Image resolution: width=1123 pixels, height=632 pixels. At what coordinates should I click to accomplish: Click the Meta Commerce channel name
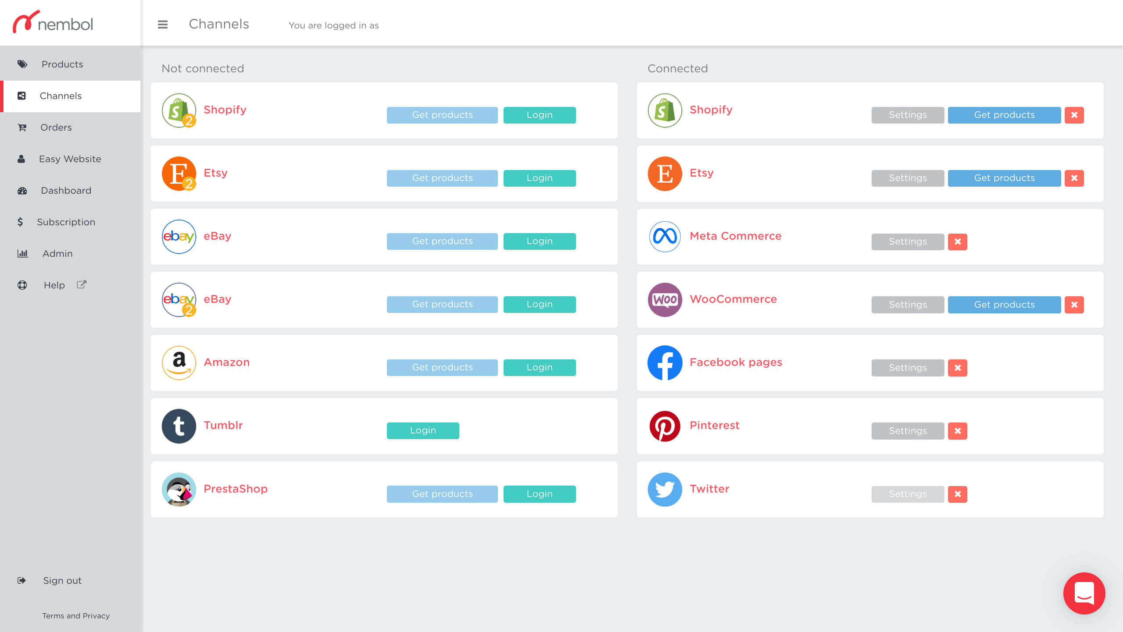[x=735, y=236]
